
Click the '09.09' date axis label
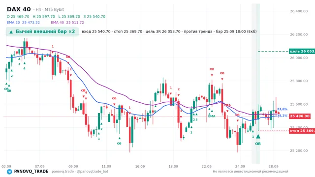(73, 166)
